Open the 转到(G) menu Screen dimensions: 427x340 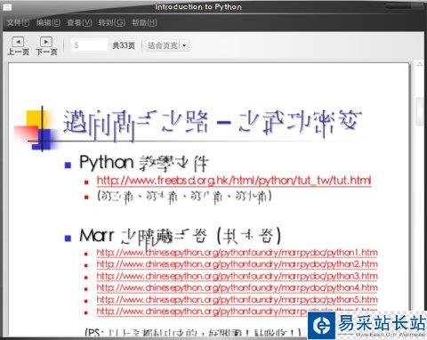coord(111,22)
